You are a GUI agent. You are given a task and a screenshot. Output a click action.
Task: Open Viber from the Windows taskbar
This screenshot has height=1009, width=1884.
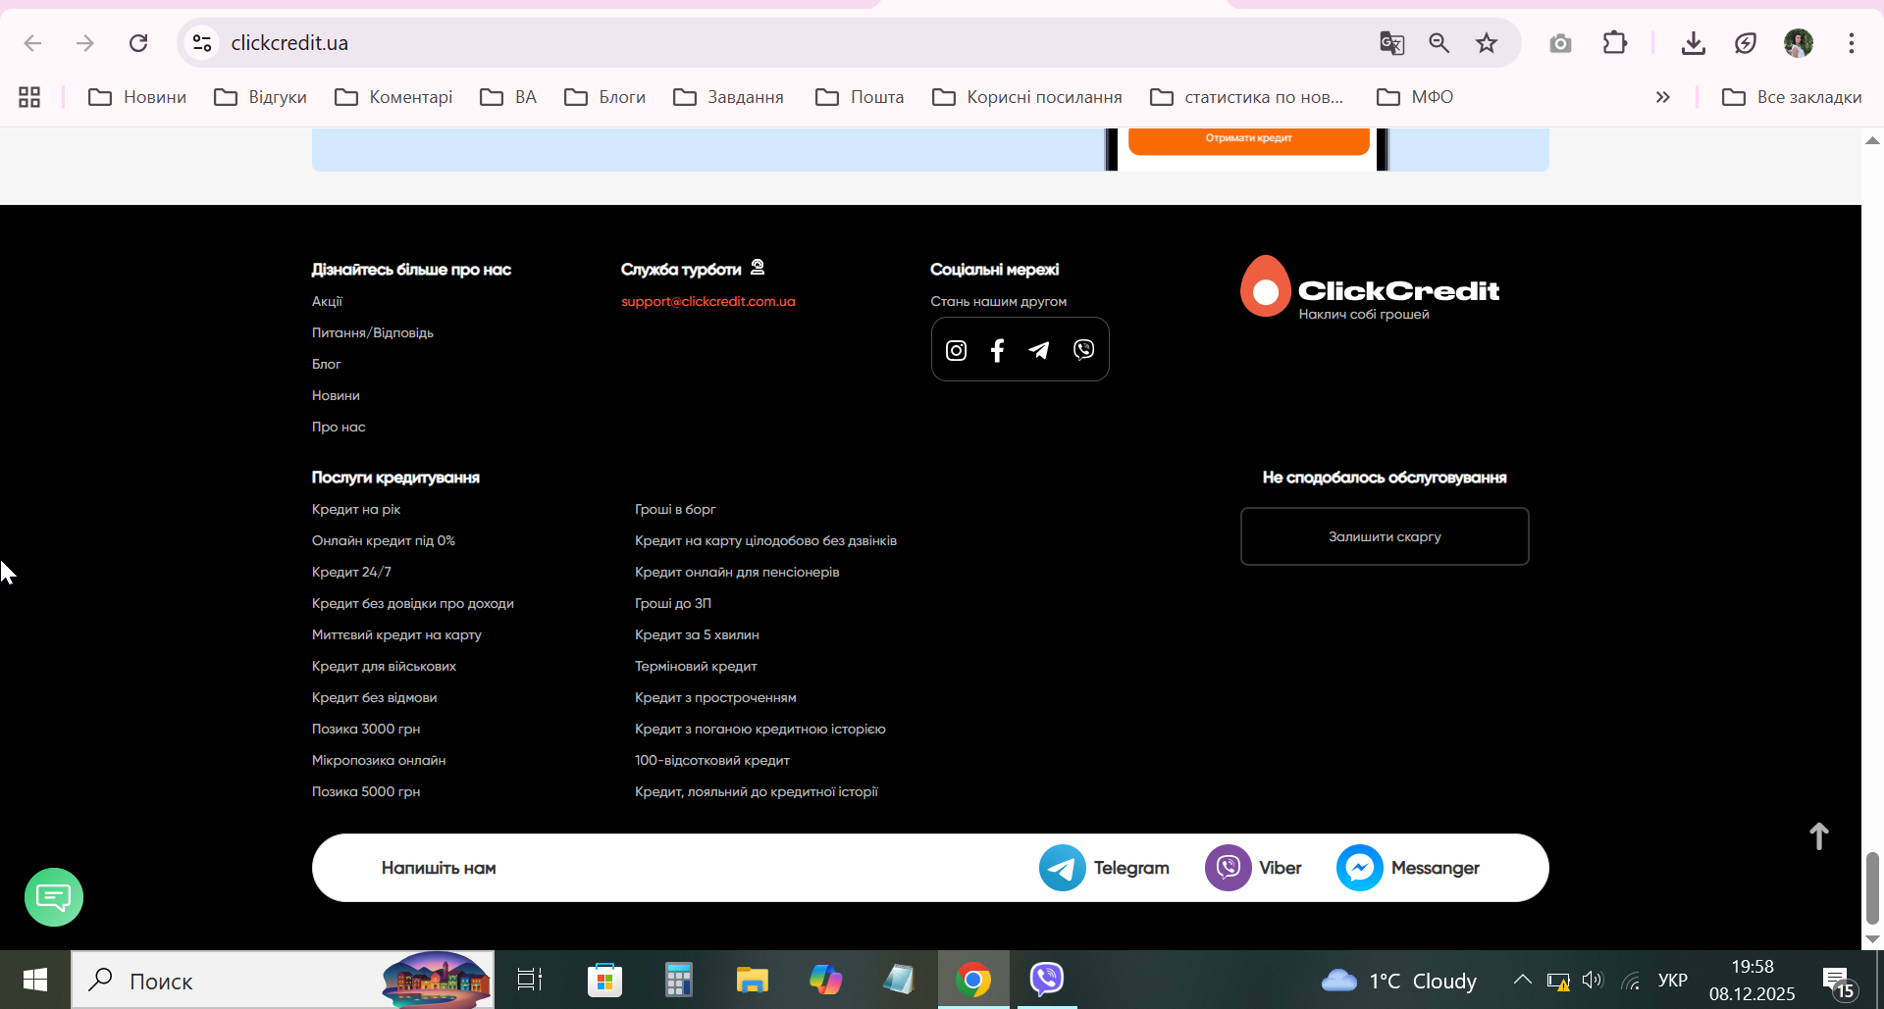(1047, 980)
